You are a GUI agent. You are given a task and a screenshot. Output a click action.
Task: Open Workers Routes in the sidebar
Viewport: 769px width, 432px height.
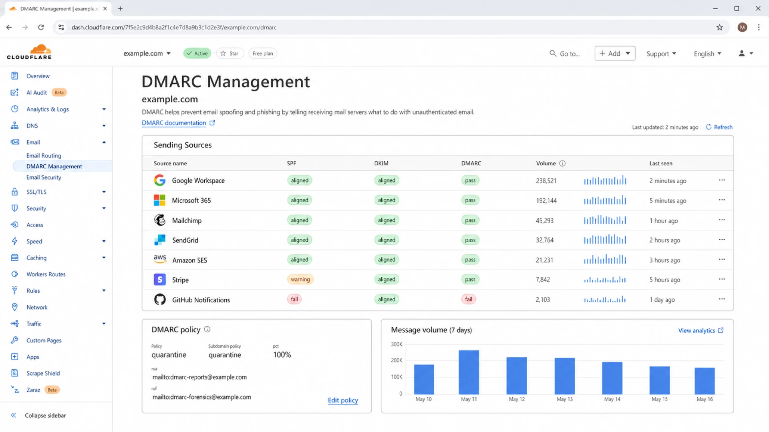click(x=46, y=274)
